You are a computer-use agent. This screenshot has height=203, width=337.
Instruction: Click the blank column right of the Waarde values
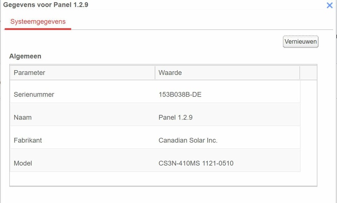[308, 126]
